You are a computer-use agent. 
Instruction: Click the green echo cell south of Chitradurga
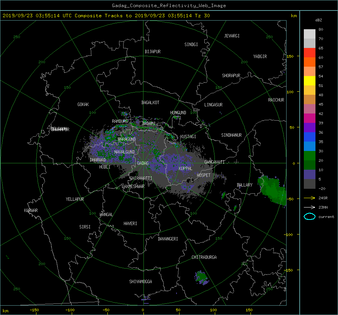(x=202, y=278)
